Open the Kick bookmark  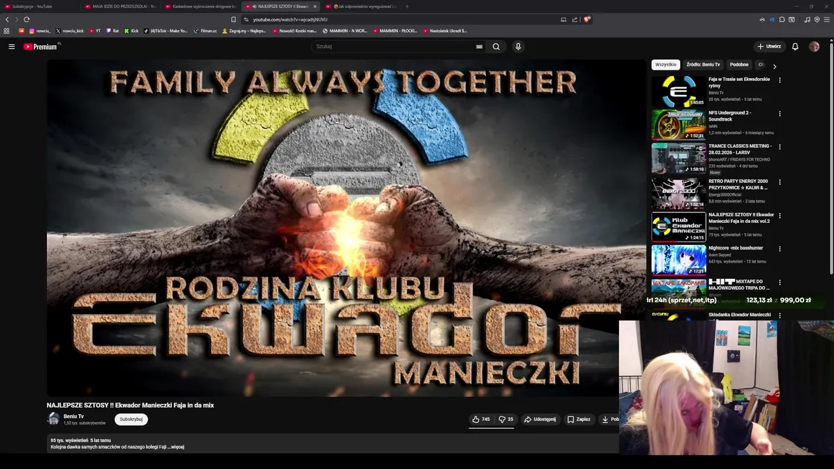pos(131,31)
